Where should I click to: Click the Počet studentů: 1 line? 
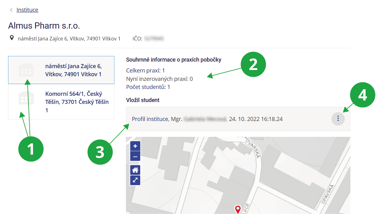coord(148,87)
